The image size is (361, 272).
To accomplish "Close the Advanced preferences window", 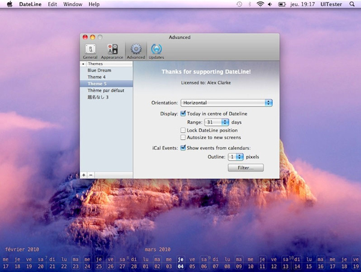I will pyautogui.click(x=85, y=37).
